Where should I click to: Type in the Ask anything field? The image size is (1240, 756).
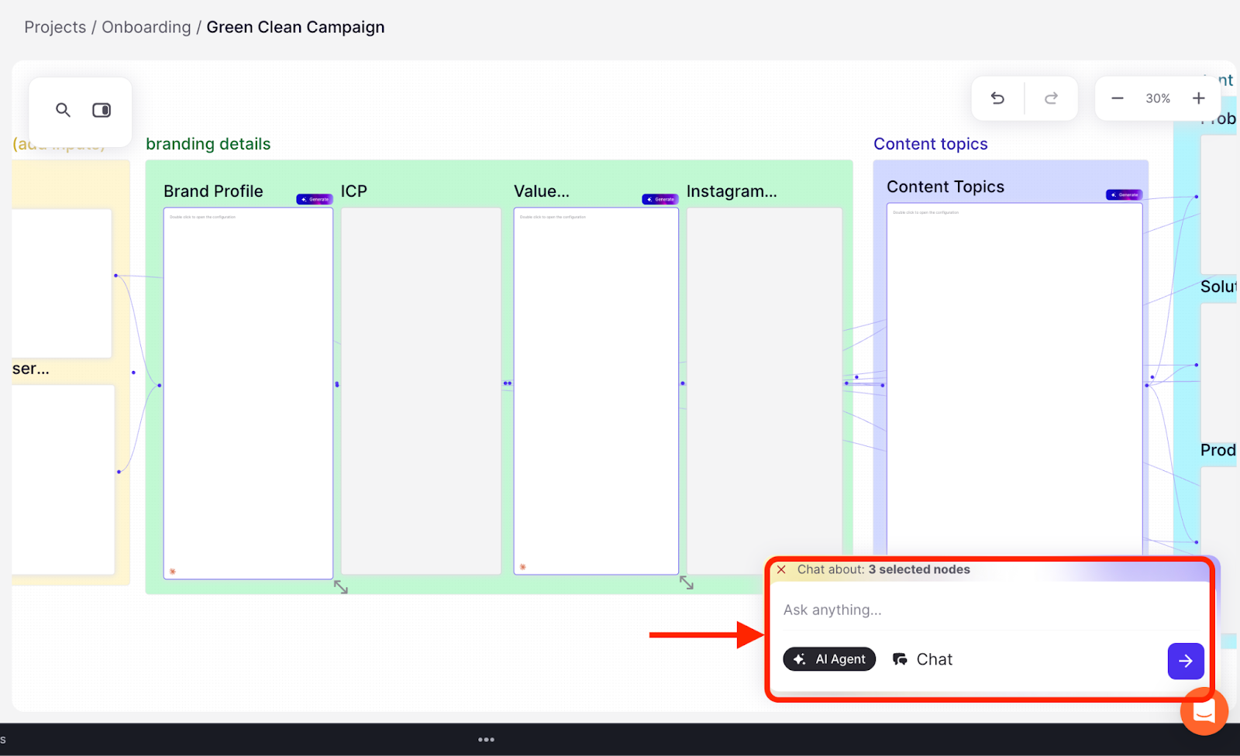[984, 610]
